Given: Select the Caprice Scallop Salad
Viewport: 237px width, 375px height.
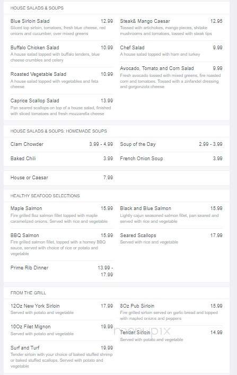Looking at the screenshot, I should (62, 107).
